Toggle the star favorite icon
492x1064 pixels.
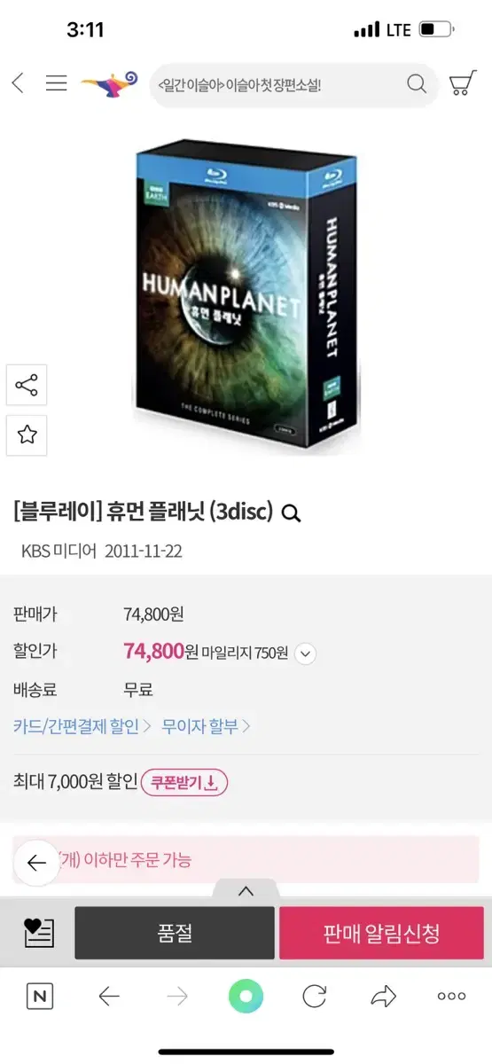coord(27,434)
